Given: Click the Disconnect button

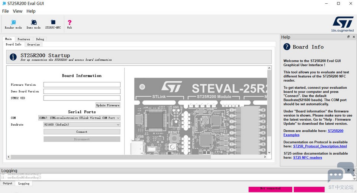Looking at the screenshot, I should click(82, 139).
